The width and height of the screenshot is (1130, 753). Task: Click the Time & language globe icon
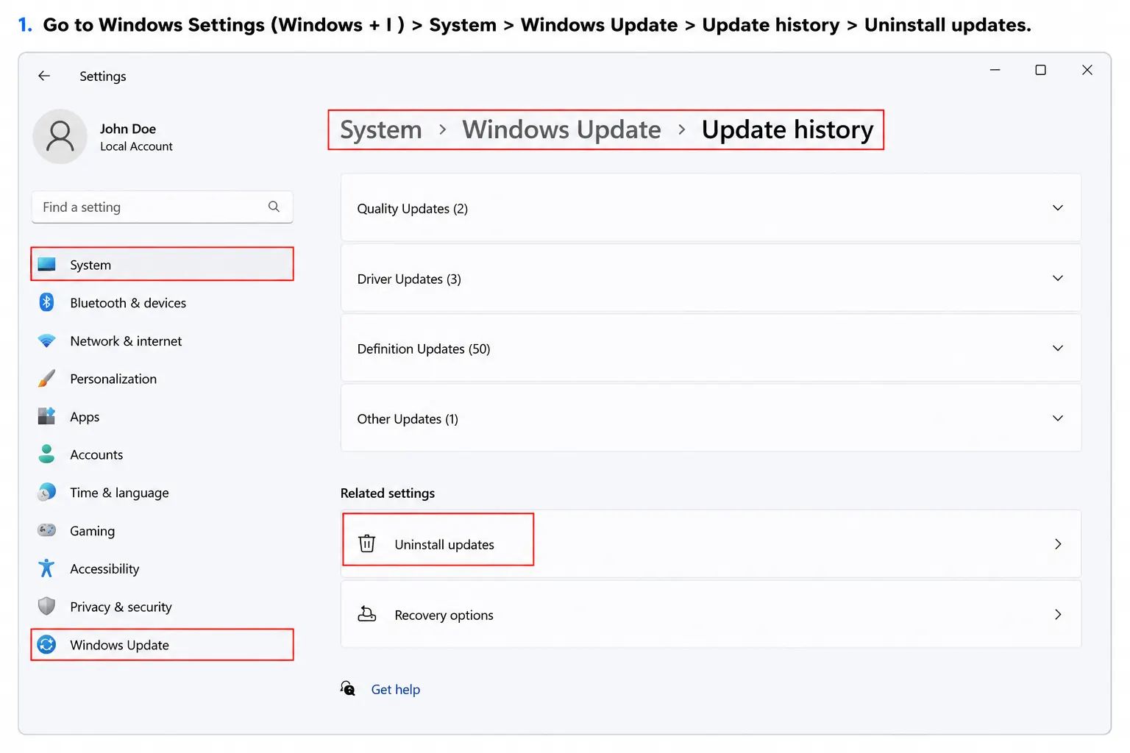pos(46,492)
